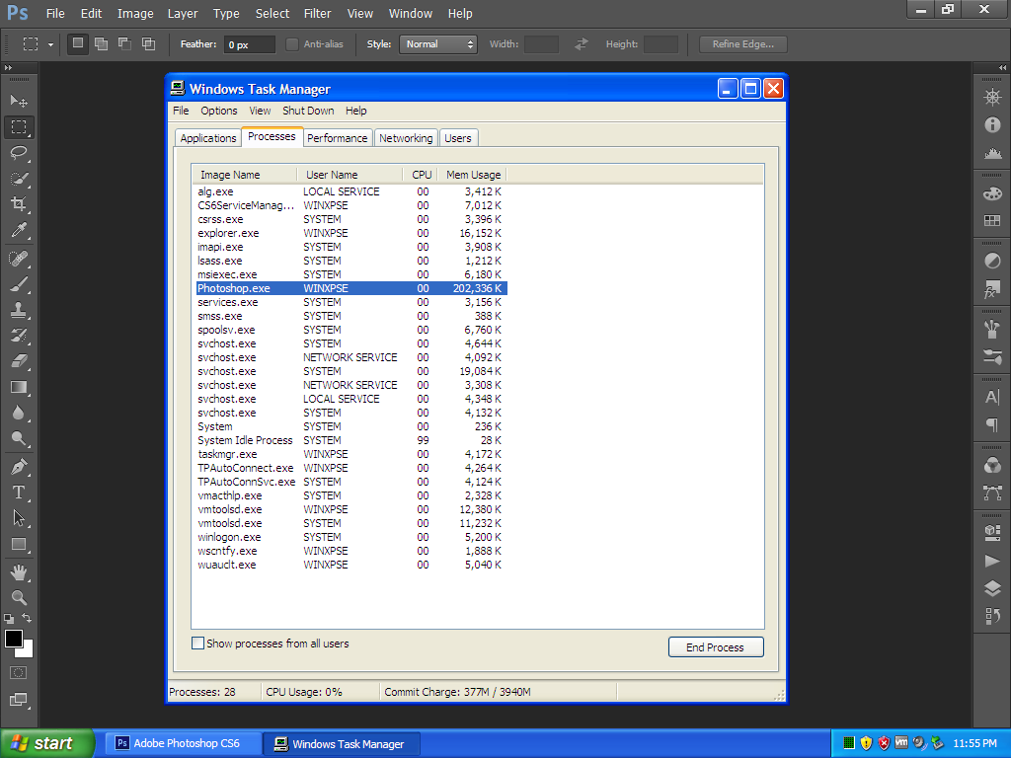Viewport: 1011px width, 758px height.
Task: Expand the left toolbox panel
Action: pyautogui.click(x=8, y=68)
